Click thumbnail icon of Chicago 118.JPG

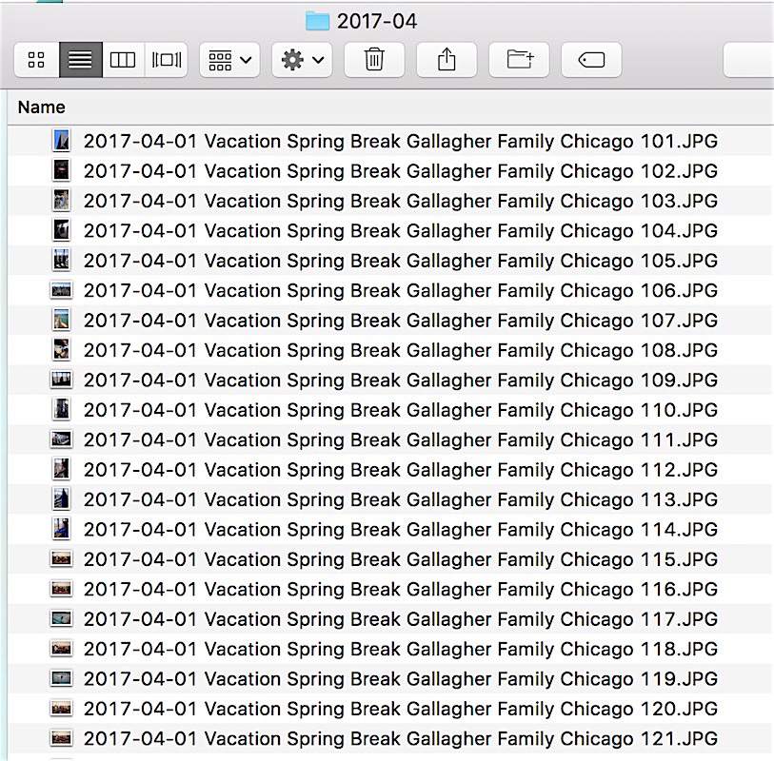click(61, 648)
